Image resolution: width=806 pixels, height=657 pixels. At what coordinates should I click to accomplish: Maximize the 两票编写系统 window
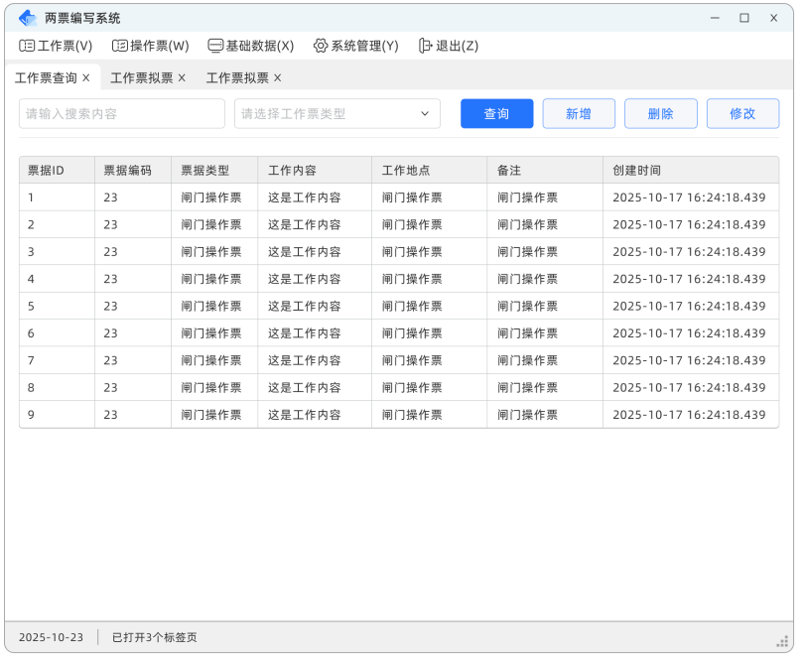pos(743,18)
